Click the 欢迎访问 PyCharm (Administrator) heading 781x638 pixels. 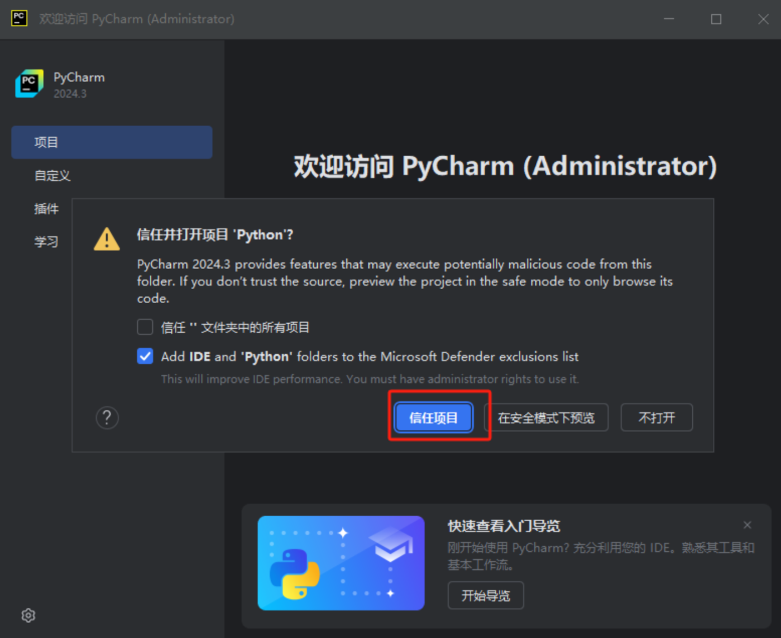[505, 166]
